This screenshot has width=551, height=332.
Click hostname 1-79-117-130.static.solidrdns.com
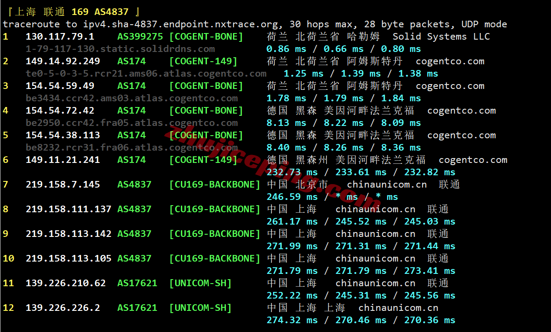click(x=120, y=49)
